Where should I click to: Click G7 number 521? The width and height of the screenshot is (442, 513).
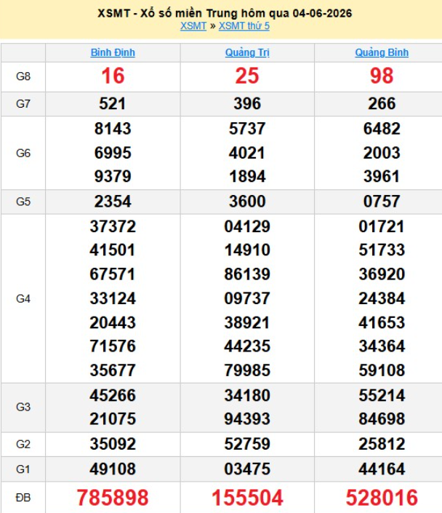pos(113,104)
